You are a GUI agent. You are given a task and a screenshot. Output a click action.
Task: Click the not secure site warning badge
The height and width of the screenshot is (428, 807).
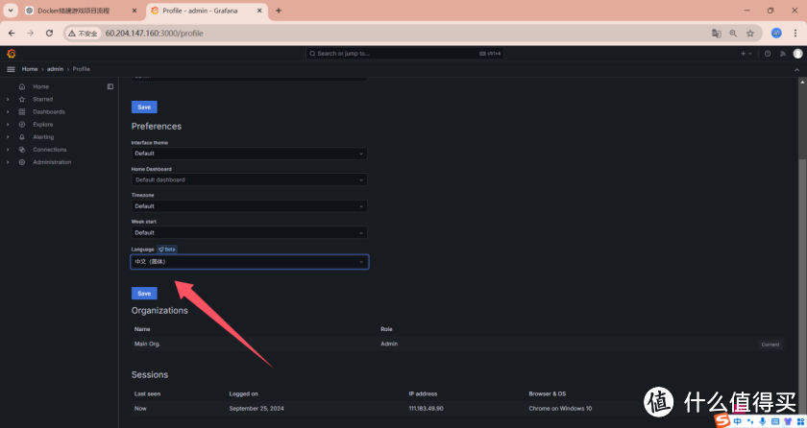pyautogui.click(x=83, y=34)
